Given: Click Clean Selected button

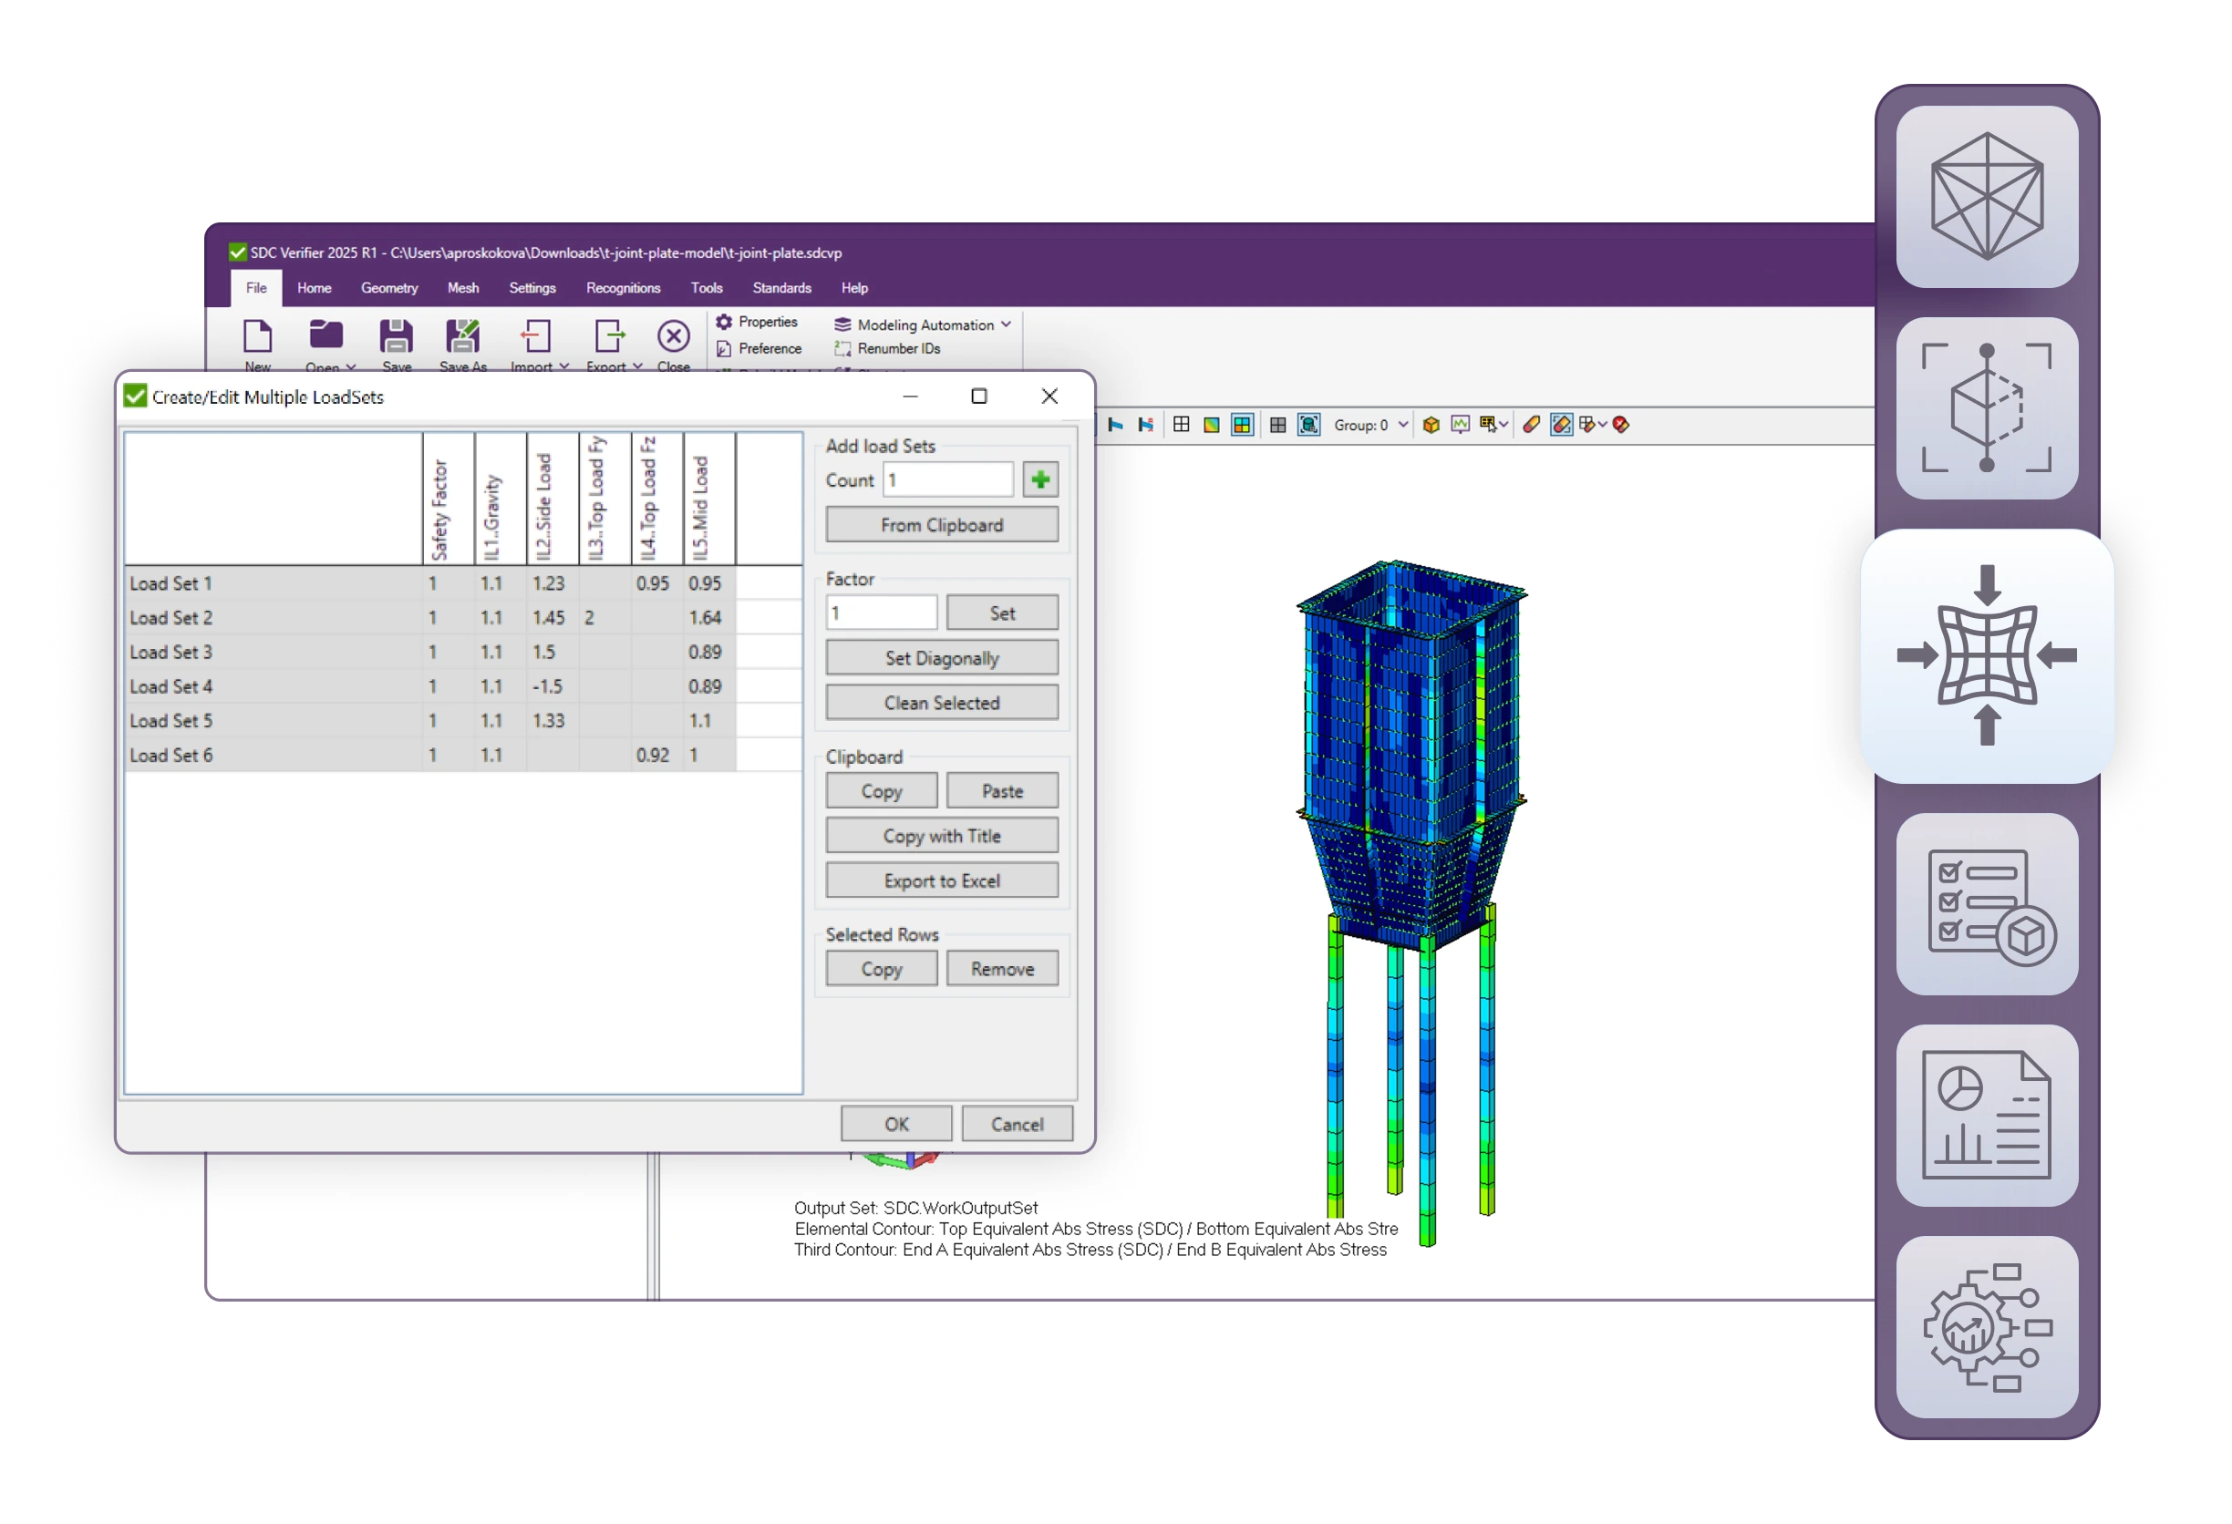Looking at the screenshot, I should 941,703.
